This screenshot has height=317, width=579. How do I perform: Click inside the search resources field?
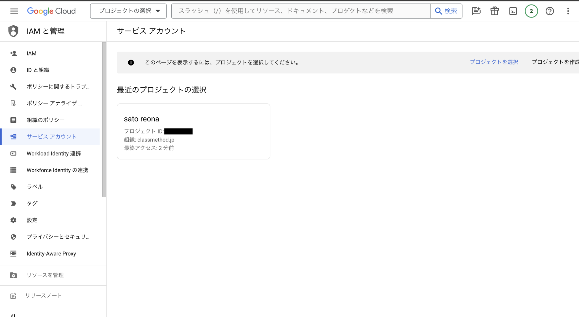pyautogui.click(x=300, y=11)
